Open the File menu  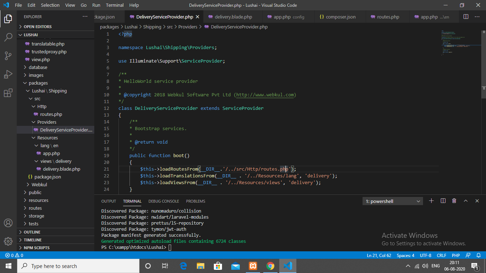19,5
